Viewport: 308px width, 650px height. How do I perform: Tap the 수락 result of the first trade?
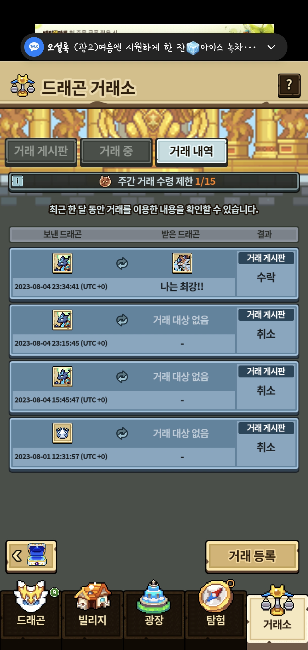266,277
